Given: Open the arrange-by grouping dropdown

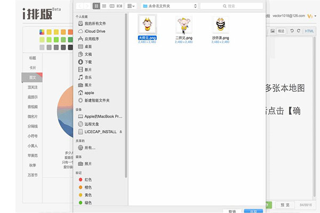Looking at the screenshot, I should tap(131, 6).
